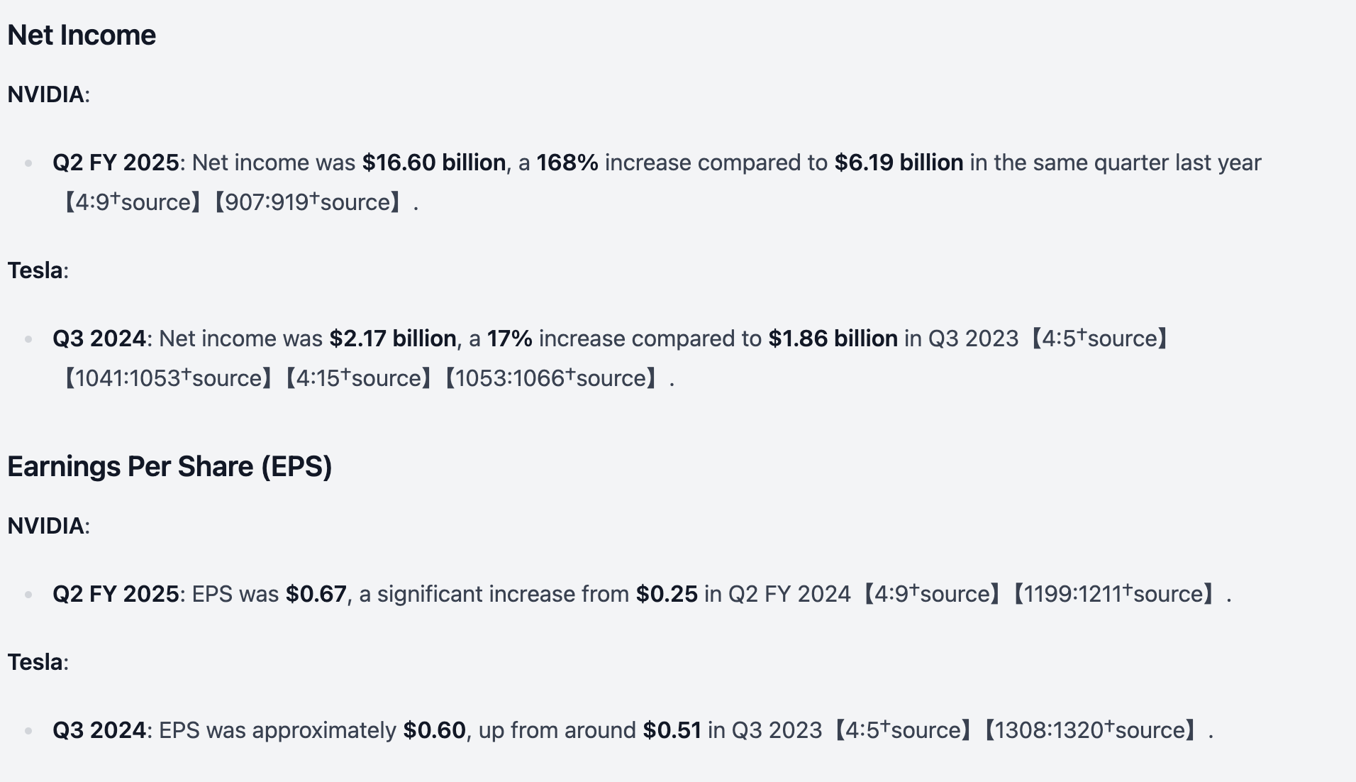1356x782 pixels.
Task: Click the Earnings Per Share (EPS) heading
Action: 169,467
